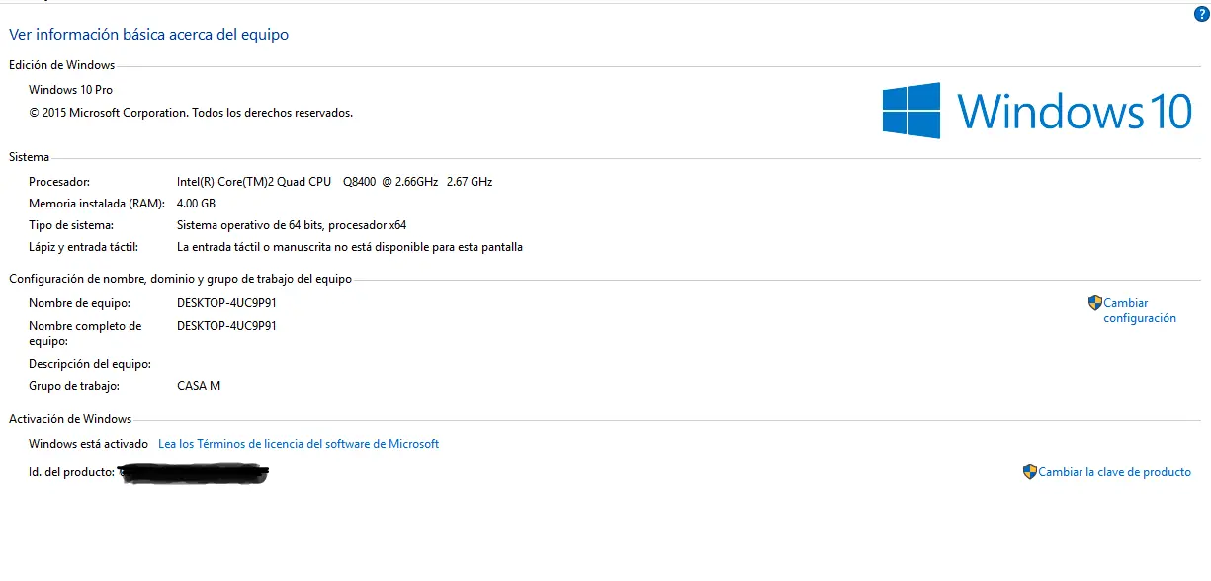
Task: Select the Sistema operativo de 64 bits value
Action: point(292,225)
